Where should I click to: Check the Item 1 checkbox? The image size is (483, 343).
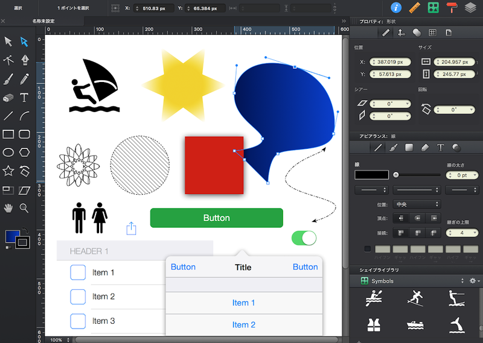pos(78,272)
